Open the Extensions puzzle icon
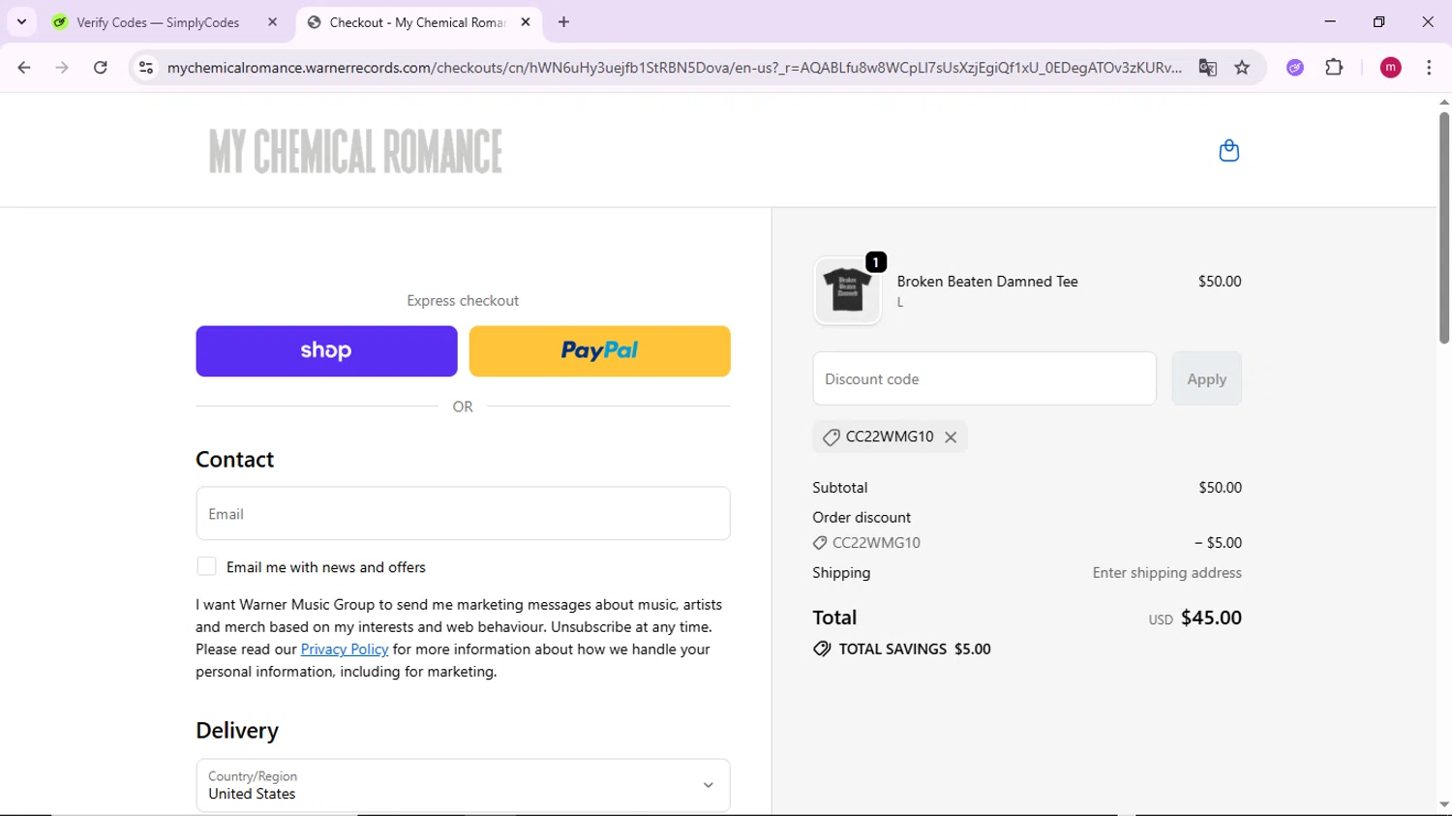This screenshot has height=816, width=1452. pyautogui.click(x=1334, y=68)
